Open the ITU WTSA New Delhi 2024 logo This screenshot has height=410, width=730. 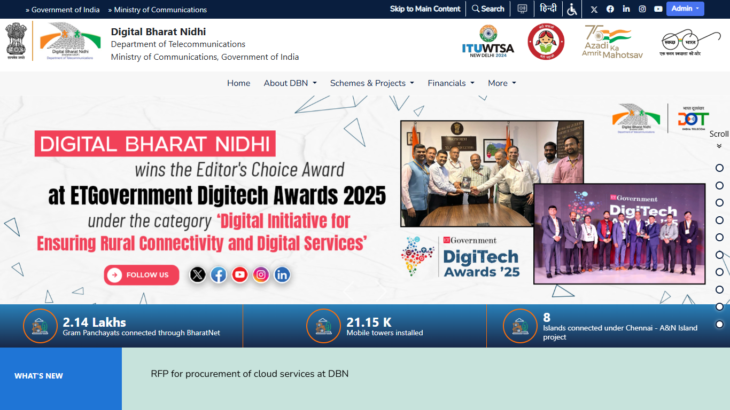pyautogui.click(x=488, y=42)
